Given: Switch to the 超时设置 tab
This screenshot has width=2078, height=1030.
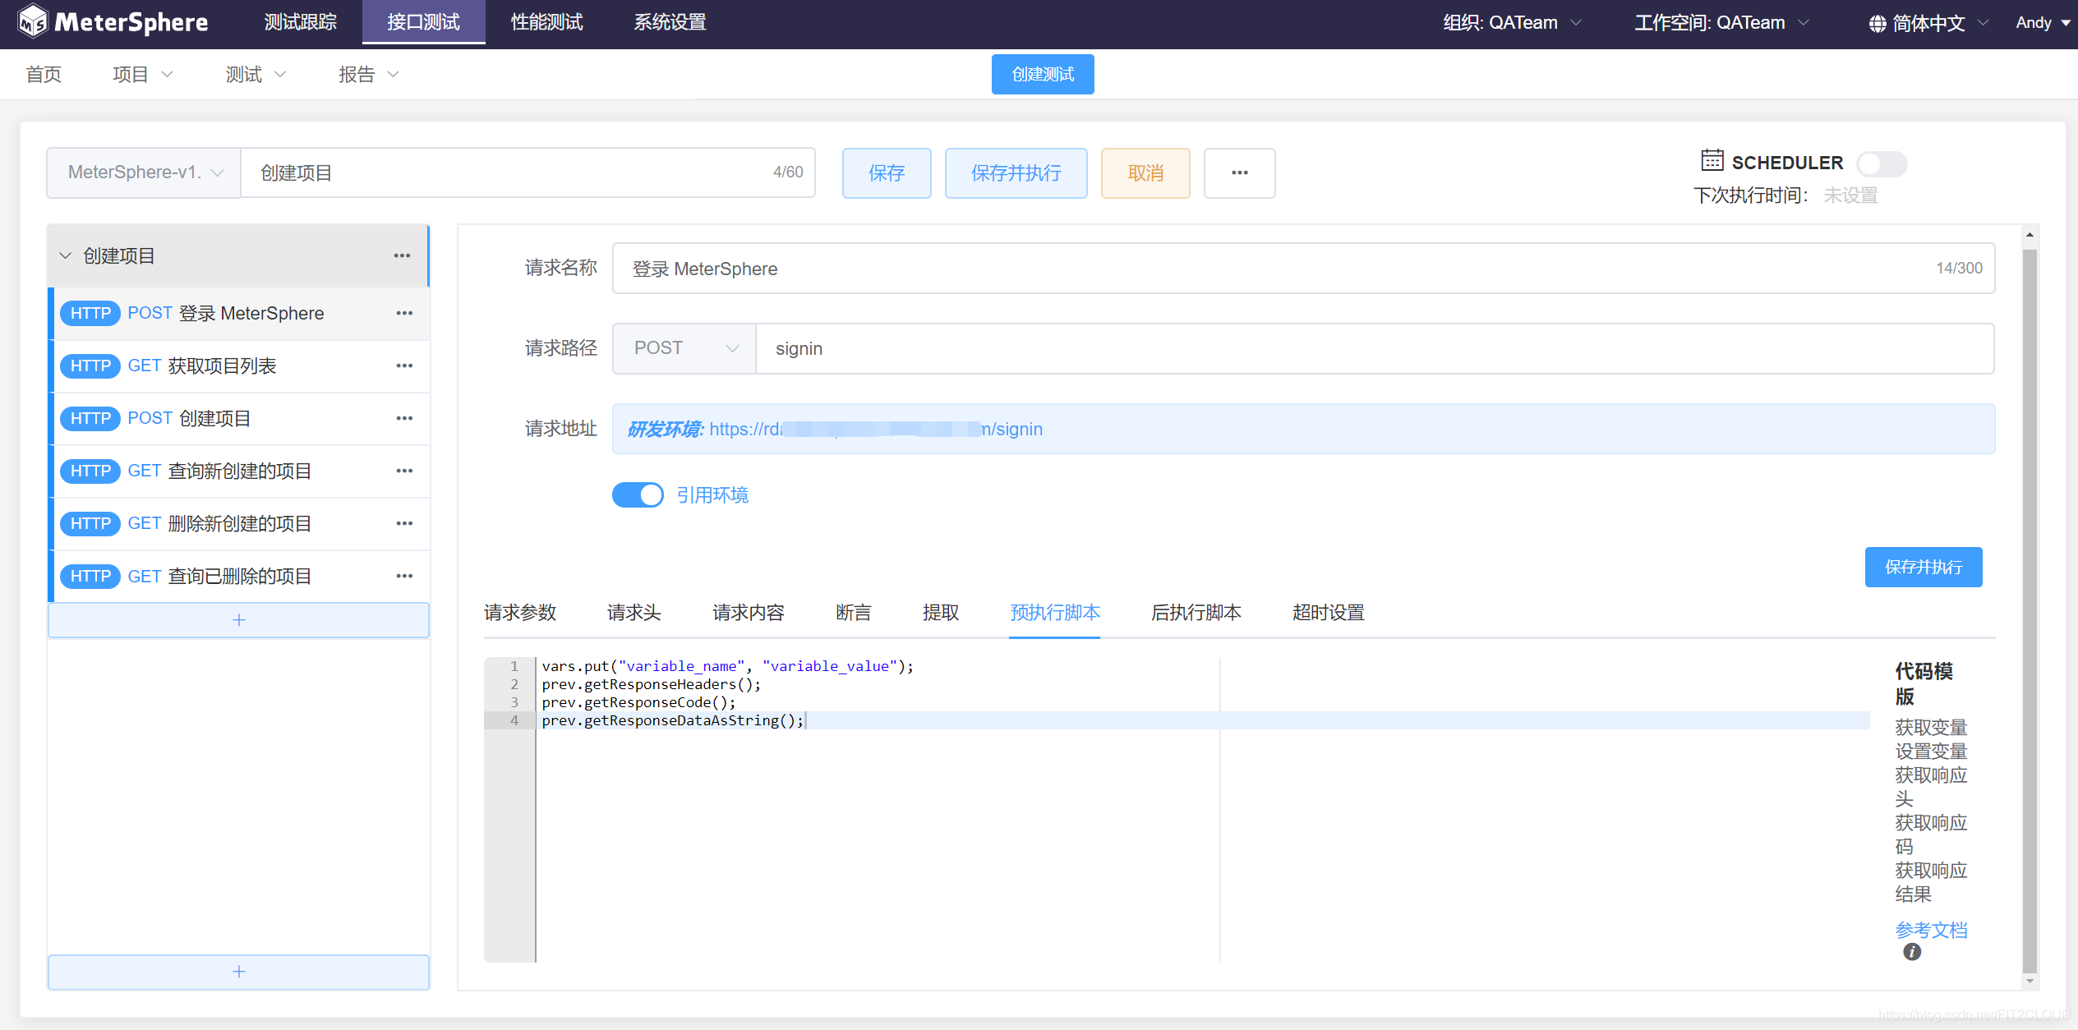Looking at the screenshot, I should click(x=1328, y=613).
